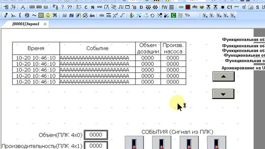
Task: Click the percent sign toolbar icon
Action: (x=187, y=15)
